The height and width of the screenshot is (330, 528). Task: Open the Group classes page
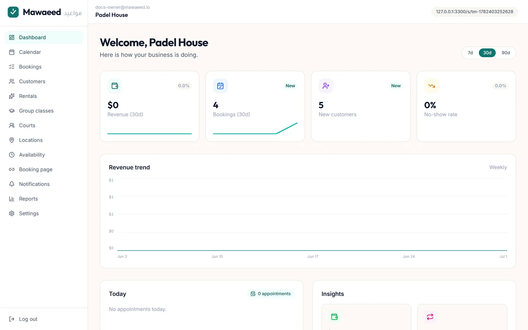pyautogui.click(x=44, y=111)
